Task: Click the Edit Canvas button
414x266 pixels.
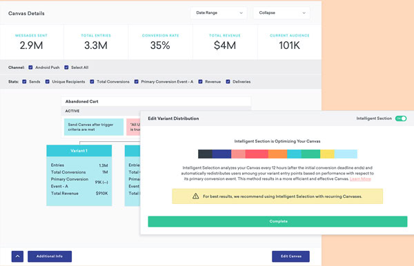Action: pos(290,256)
